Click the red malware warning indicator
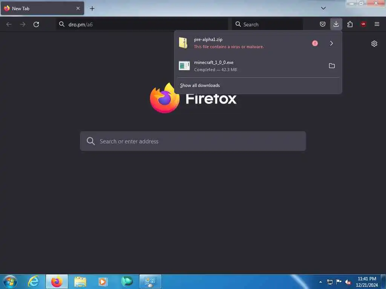 tap(315, 43)
